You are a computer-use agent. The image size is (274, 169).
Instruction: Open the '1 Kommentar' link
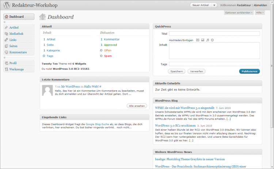(110, 39)
